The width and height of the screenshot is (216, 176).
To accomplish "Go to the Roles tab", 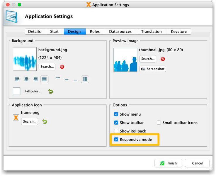I will click(x=95, y=32).
